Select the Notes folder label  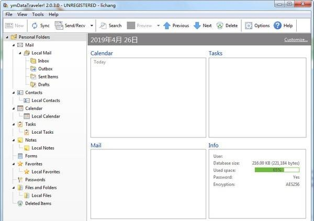[31, 140]
